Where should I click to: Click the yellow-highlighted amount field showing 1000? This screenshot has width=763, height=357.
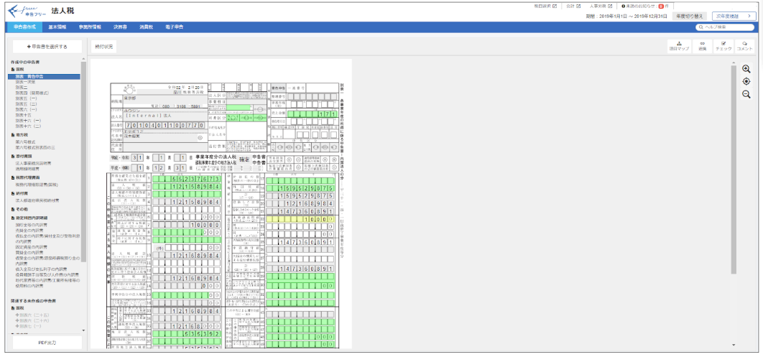click(300, 219)
